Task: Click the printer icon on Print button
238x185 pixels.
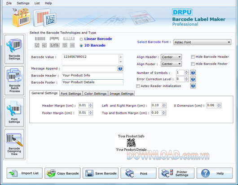Action: 130,173
